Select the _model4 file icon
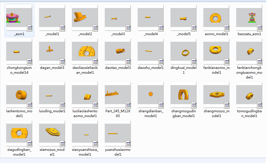Image resolution: width=266 pixels, height=163 pixels. coord(151,18)
